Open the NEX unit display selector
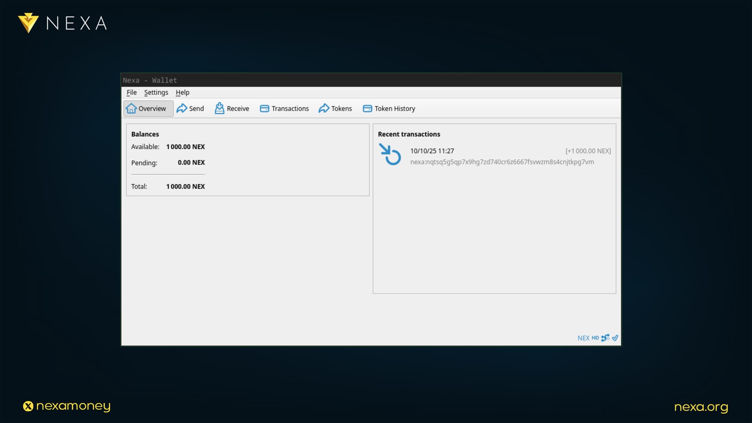 pos(583,338)
